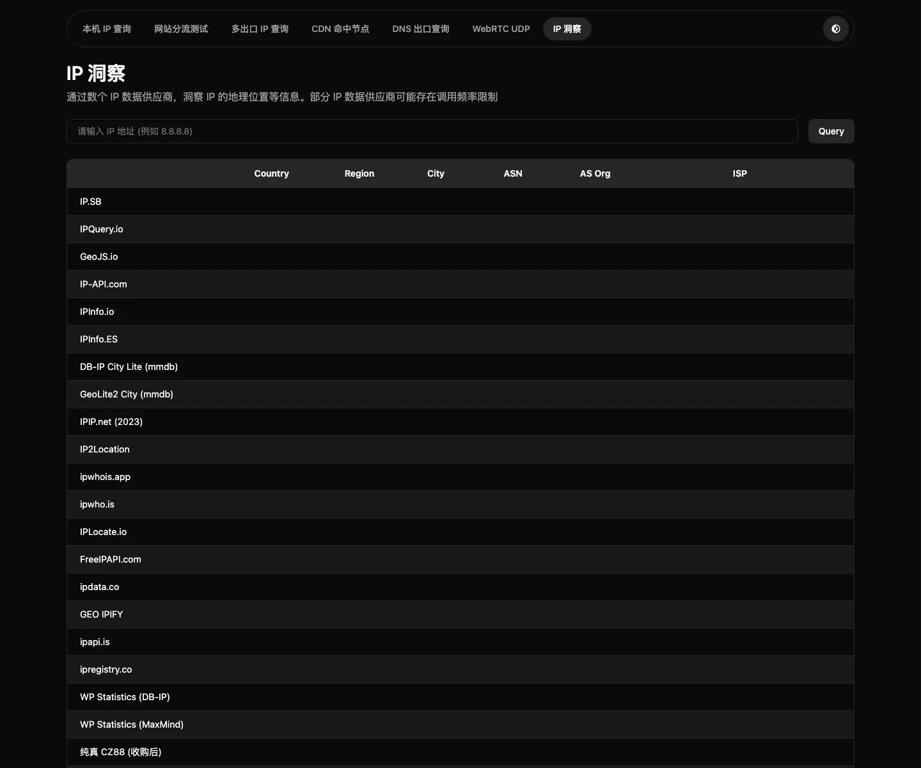The width and height of the screenshot is (921, 768).
Task: Select the IP2Location provider row
Action: click(x=460, y=449)
